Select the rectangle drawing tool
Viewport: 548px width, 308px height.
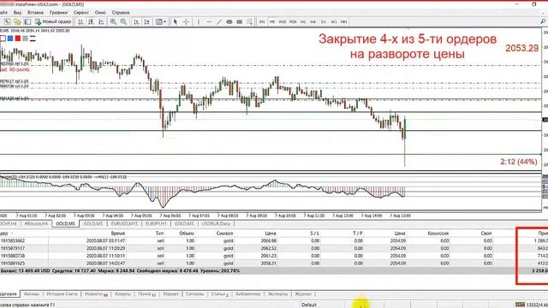click(x=240, y=21)
